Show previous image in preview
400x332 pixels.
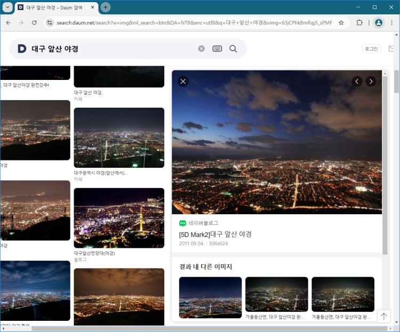pyautogui.click(x=357, y=82)
